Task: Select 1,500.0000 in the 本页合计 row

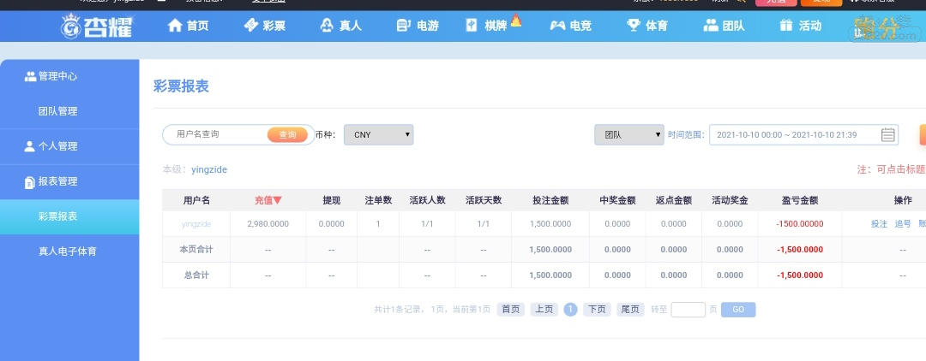Action: pyautogui.click(x=550, y=250)
